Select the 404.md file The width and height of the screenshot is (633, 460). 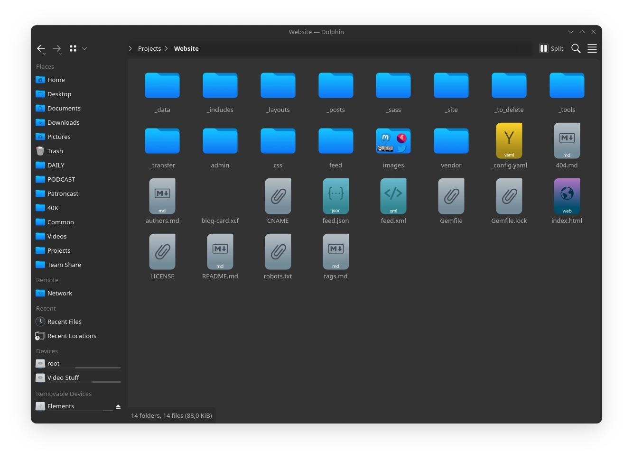(567, 147)
